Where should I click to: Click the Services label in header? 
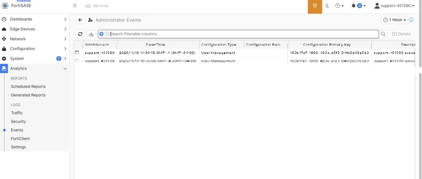click(x=101, y=6)
